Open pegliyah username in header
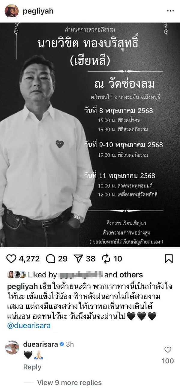 [38, 11]
